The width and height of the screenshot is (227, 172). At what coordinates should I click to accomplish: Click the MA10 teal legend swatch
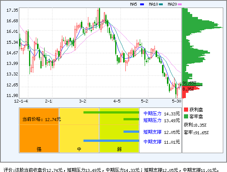161,4
